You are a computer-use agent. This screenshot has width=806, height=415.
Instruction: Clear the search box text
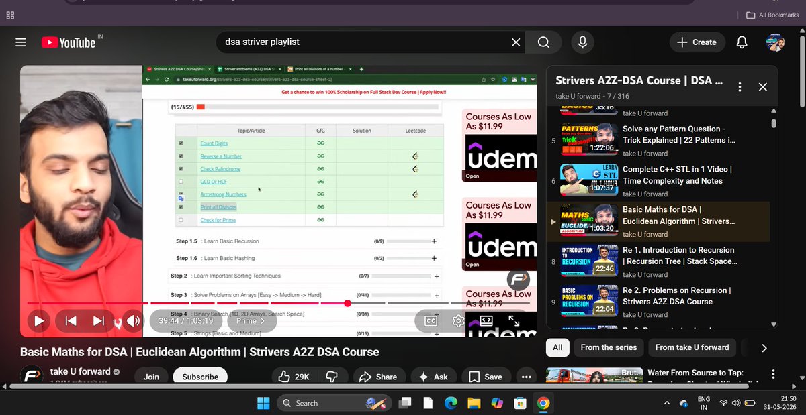[x=516, y=42]
